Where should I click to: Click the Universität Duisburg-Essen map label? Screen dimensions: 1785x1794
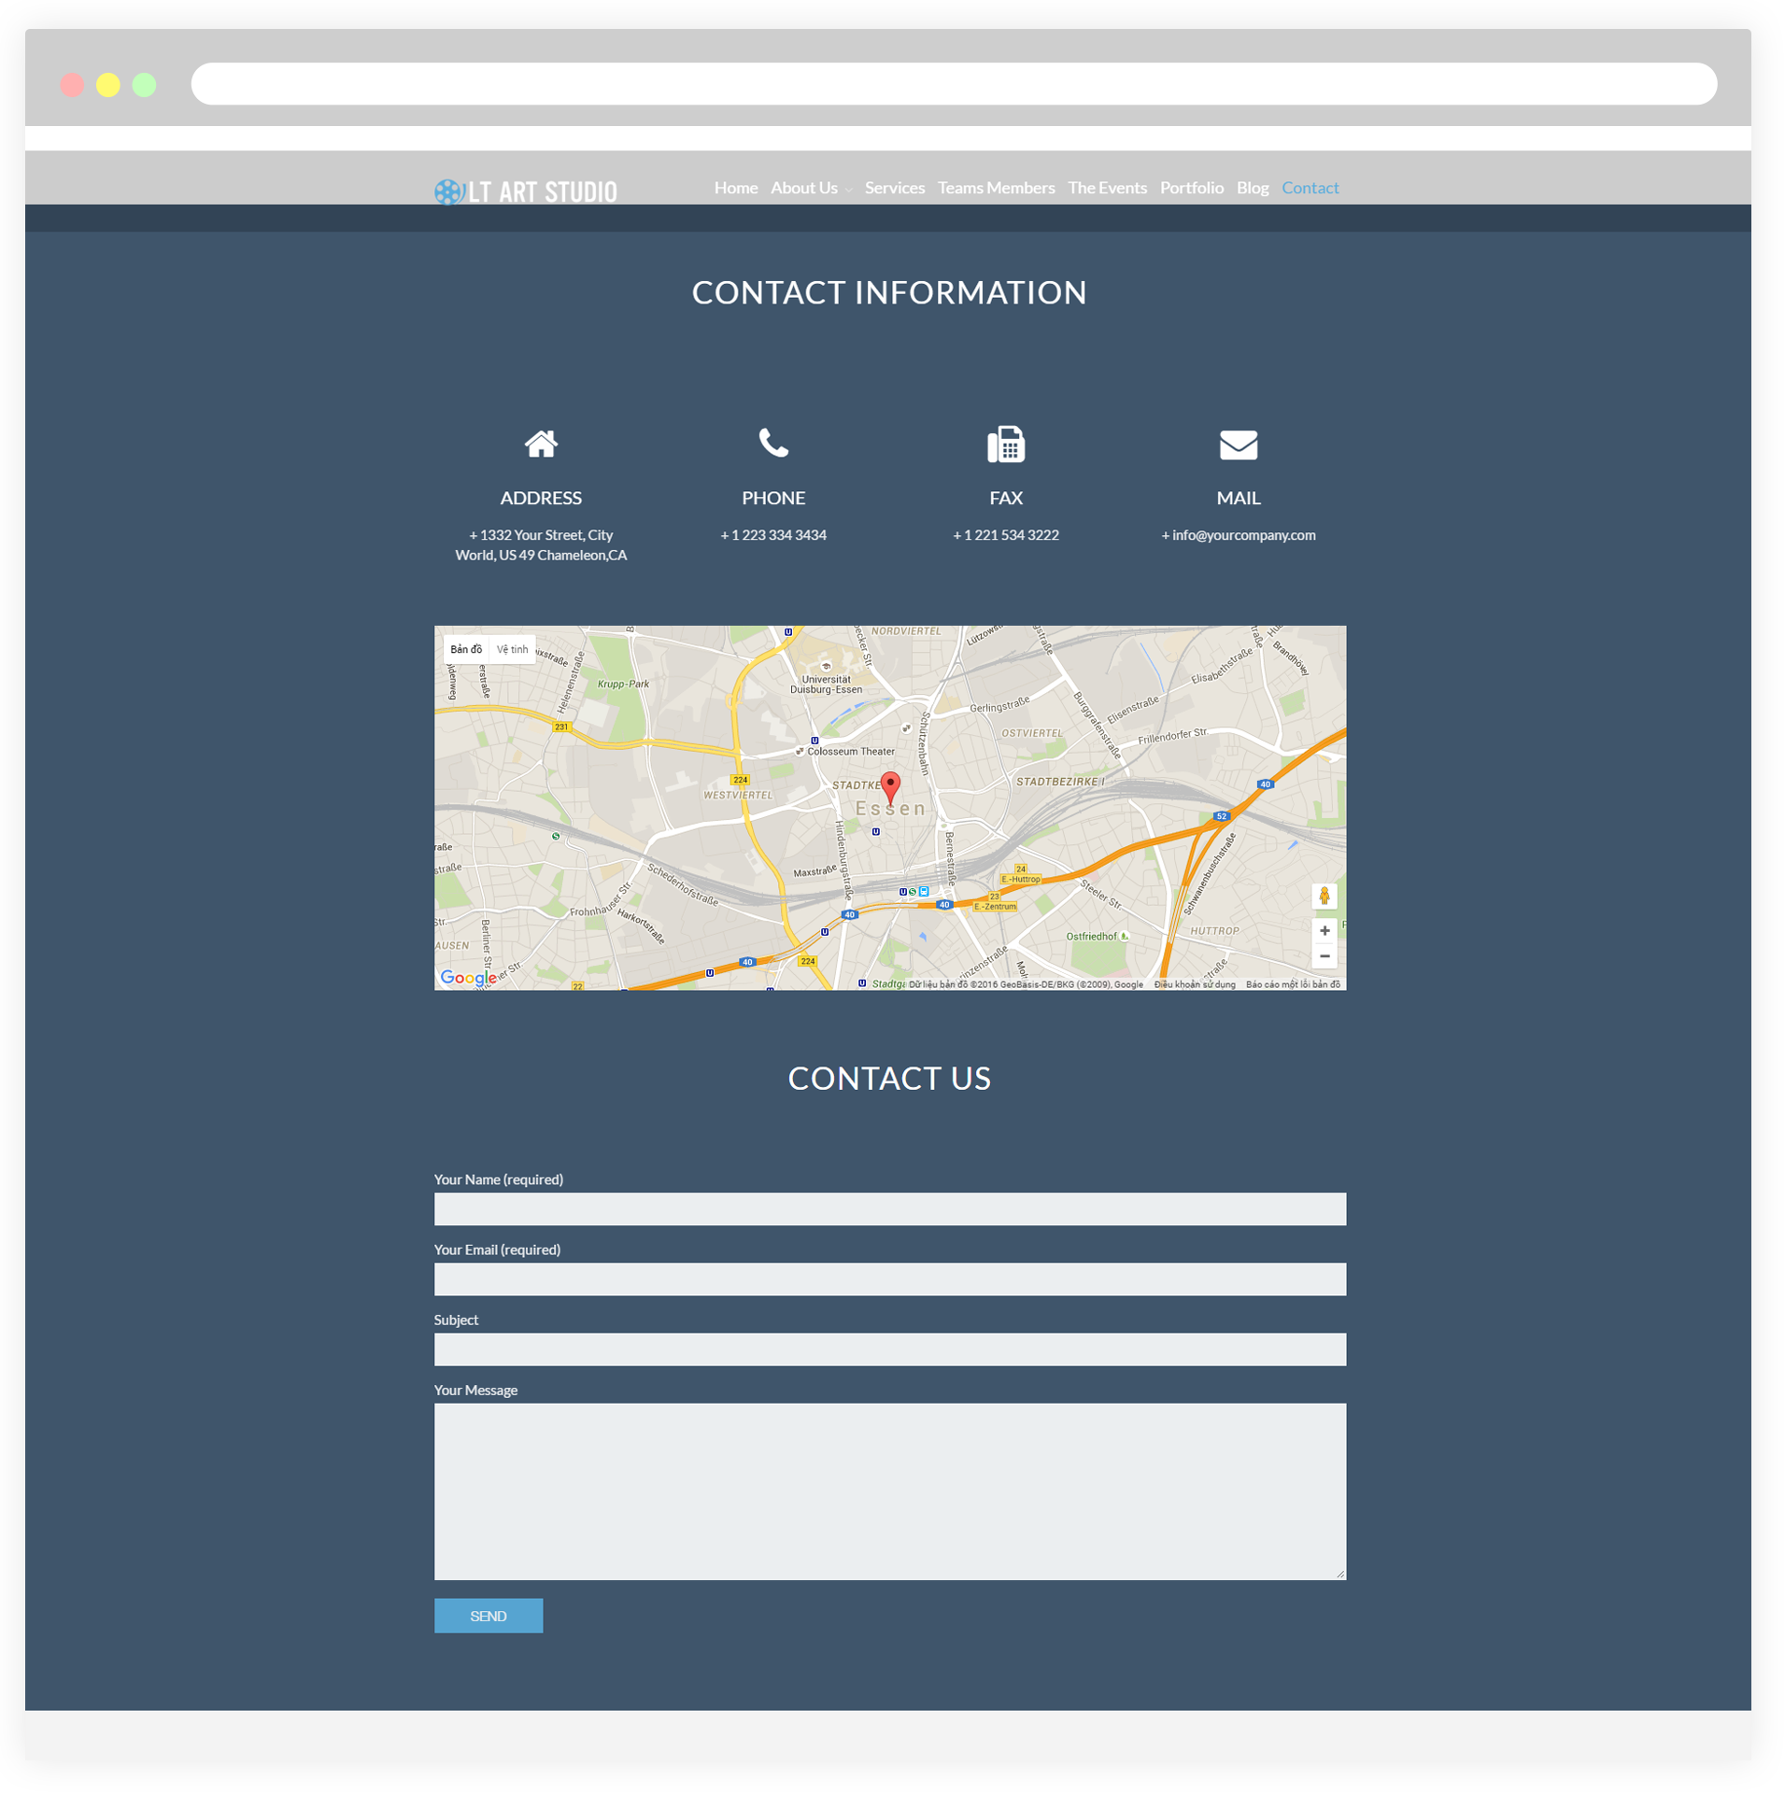[x=827, y=685]
